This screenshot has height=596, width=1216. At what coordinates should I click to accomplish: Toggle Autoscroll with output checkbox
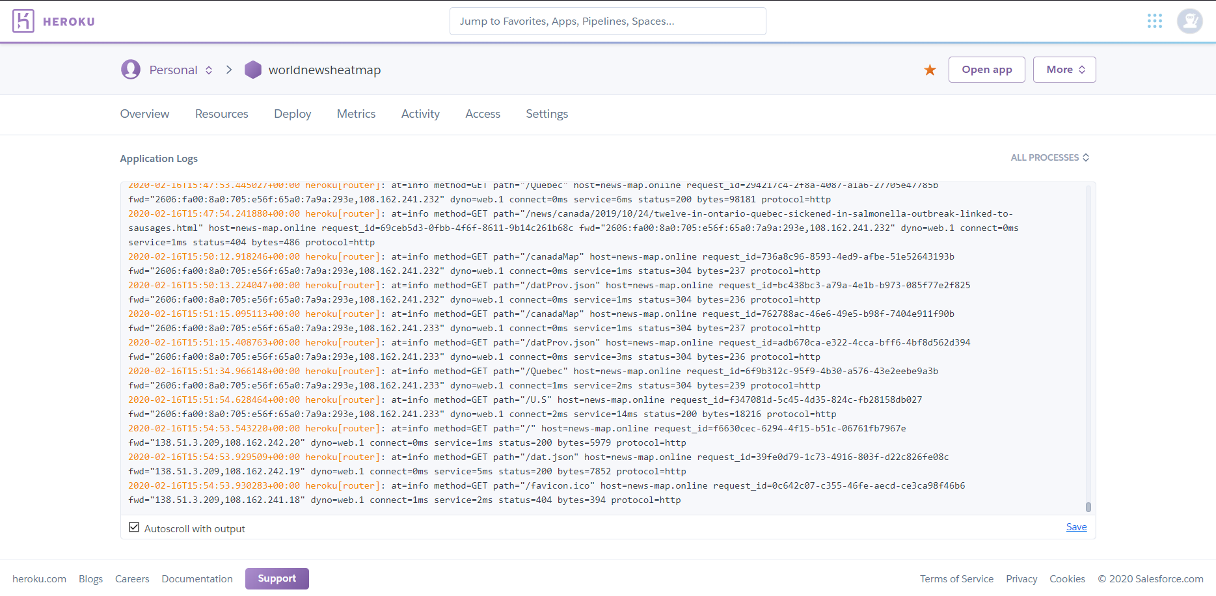[x=134, y=528]
